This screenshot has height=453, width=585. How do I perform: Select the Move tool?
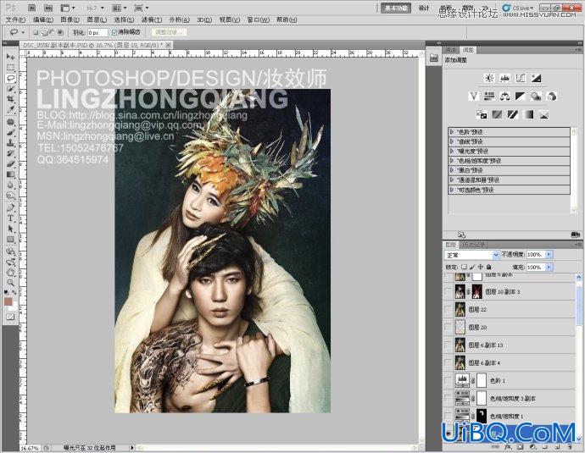pyautogui.click(x=10, y=57)
